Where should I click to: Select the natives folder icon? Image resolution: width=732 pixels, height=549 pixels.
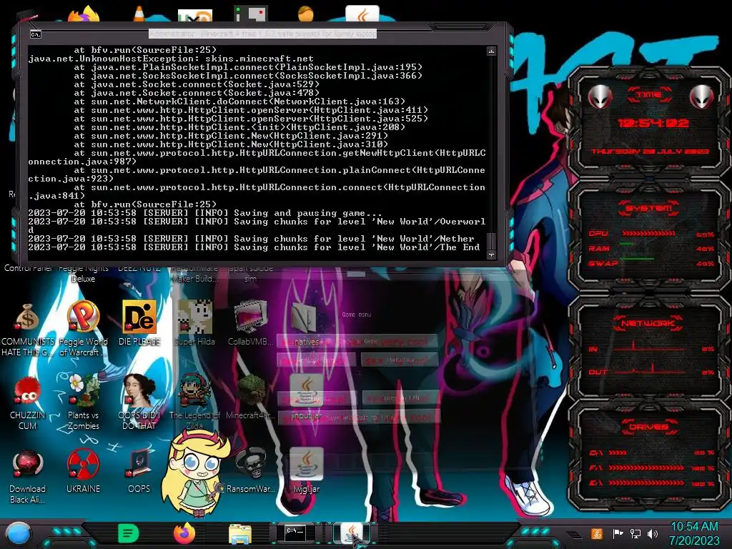point(306,323)
